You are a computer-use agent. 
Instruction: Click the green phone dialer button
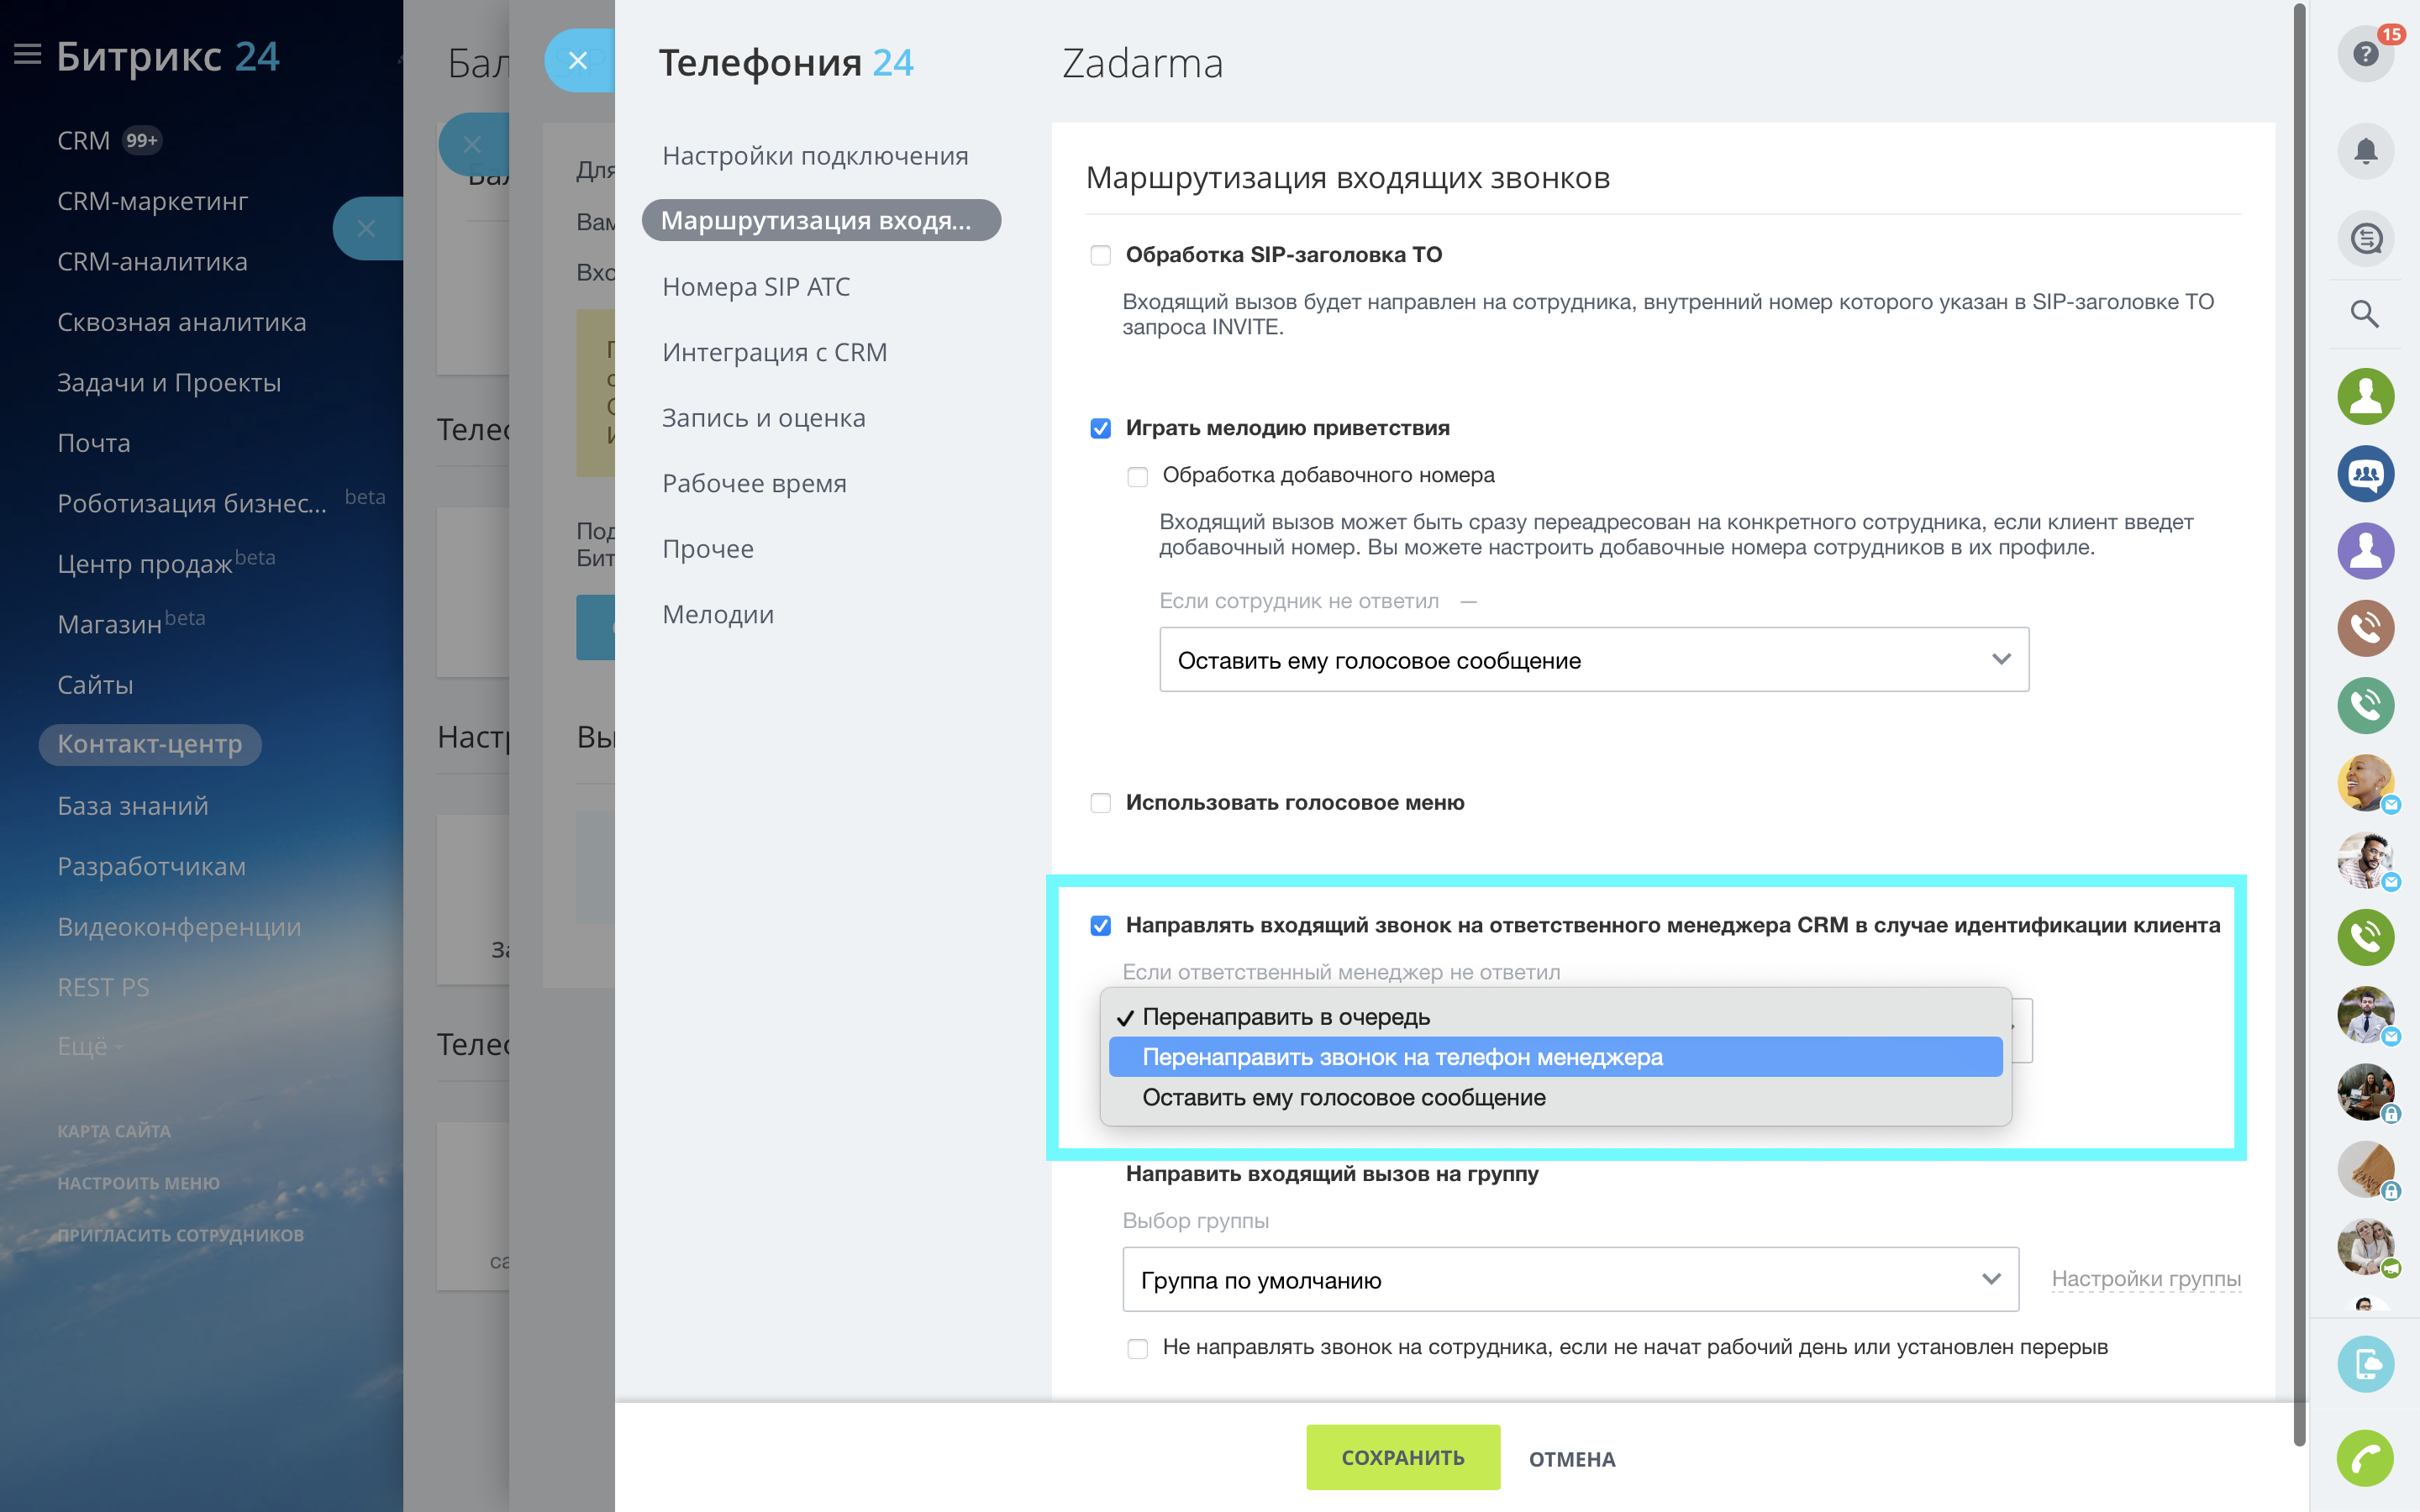click(2365, 1459)
